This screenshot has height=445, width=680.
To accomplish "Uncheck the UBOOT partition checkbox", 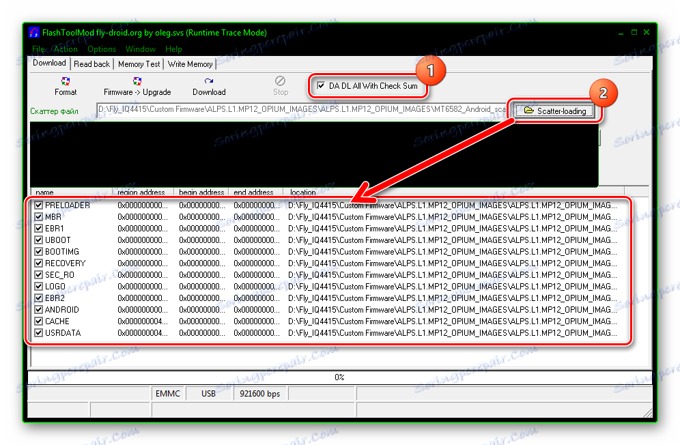I will coord(39,240).
